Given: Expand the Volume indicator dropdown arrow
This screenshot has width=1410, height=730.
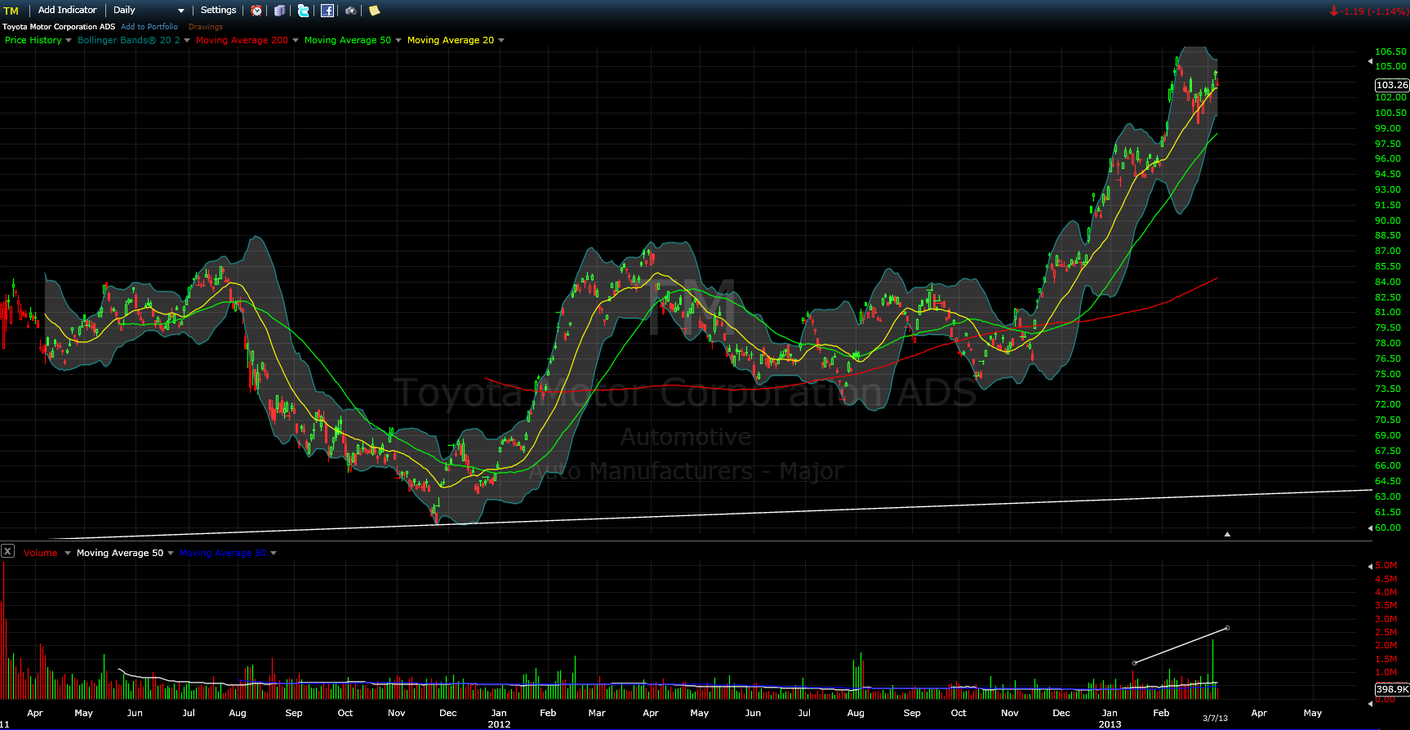Looking at the screenshot, I should [x=67, y=553].
